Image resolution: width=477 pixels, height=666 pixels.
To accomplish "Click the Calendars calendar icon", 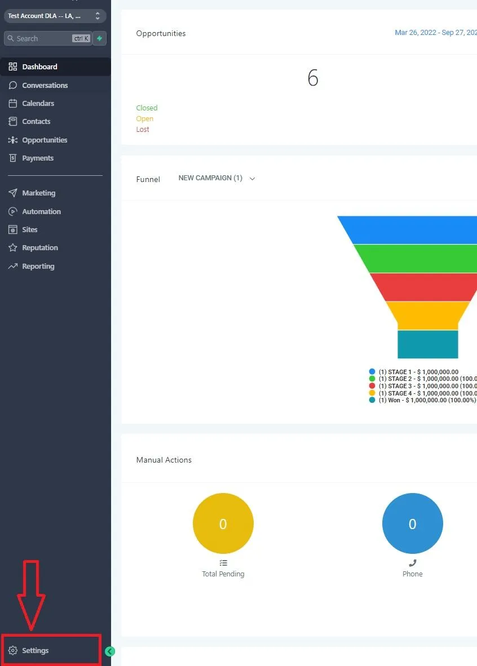I will pos(13,103).
